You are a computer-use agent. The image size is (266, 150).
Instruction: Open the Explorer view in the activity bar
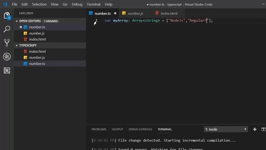click(x=7, y=16)
